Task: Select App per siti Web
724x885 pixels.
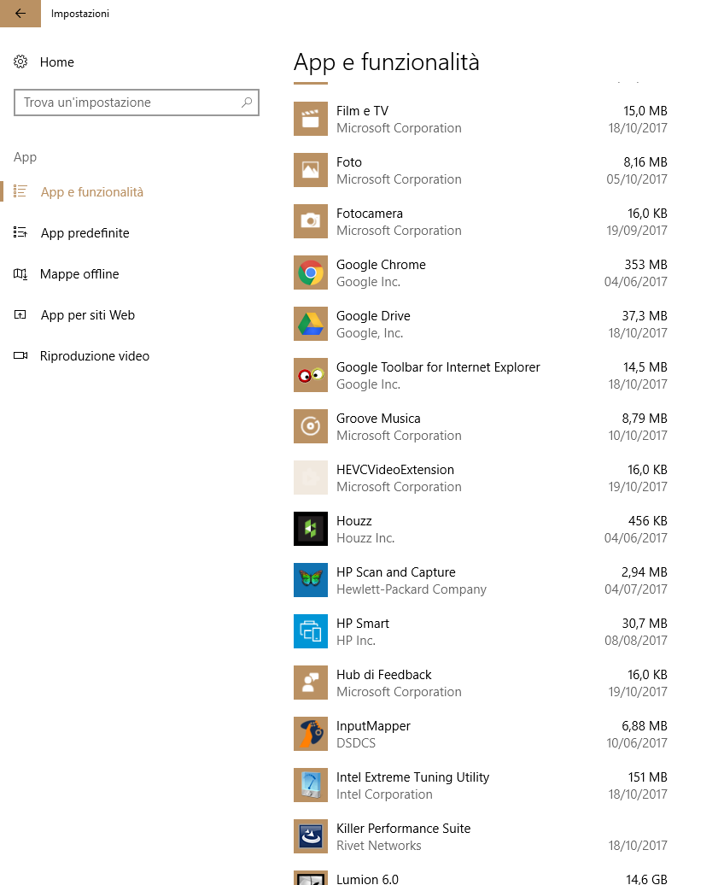Action: click(x=87, y=315)
